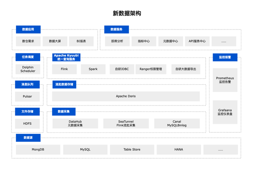Click the MySQL box
254x171 pixels.
tap(85, 150)
